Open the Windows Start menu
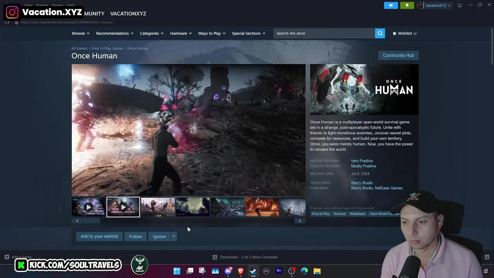Image resolution: width=494 pixels, height=278 pixels. coord(177,271)
